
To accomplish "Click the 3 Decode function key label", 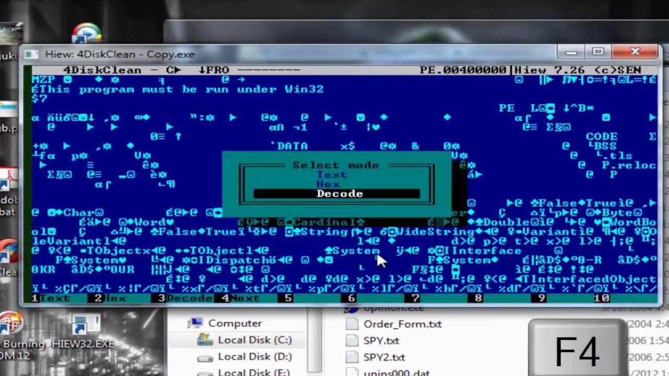I will coord(186,298).
